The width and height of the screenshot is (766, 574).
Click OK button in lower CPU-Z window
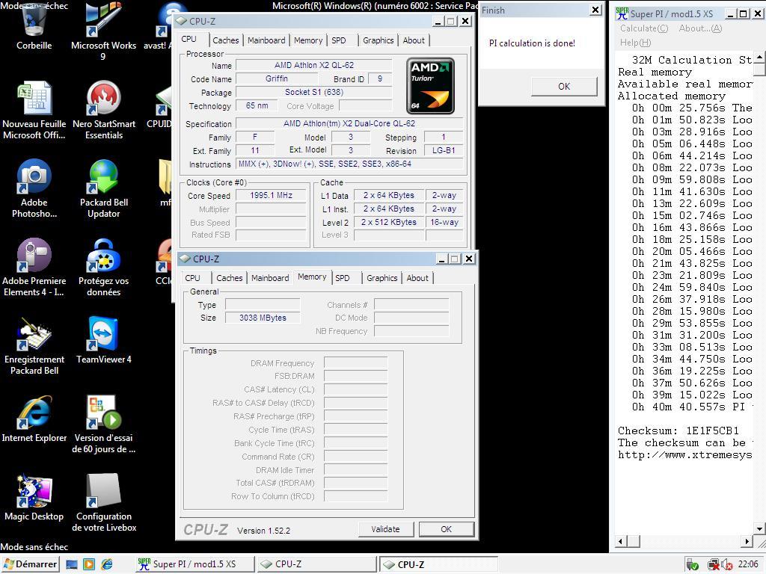(x=446, y=529)
